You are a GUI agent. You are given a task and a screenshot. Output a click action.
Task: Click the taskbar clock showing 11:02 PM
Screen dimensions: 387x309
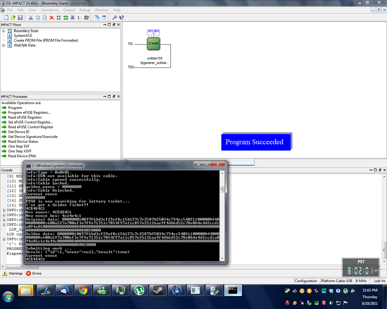(x=370, y=290)
